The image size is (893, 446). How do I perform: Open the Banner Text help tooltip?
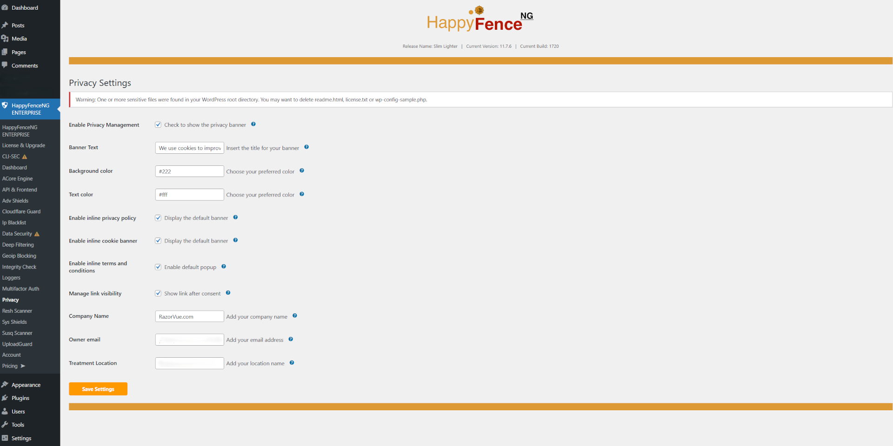[x=307, y=147]
